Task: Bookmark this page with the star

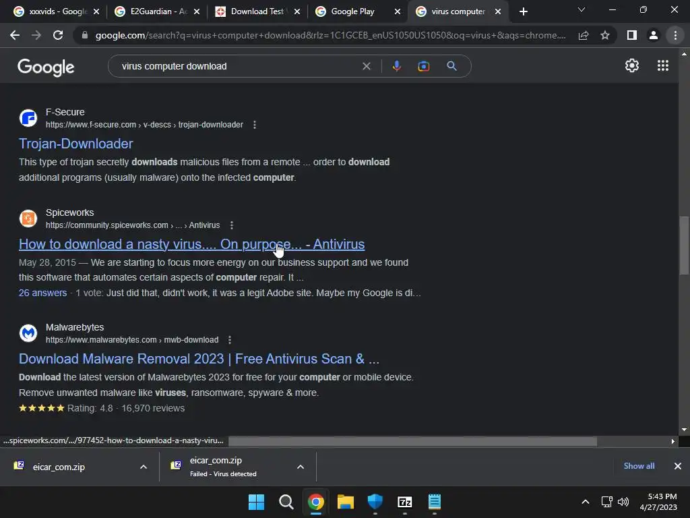Action: click(605, 35)
